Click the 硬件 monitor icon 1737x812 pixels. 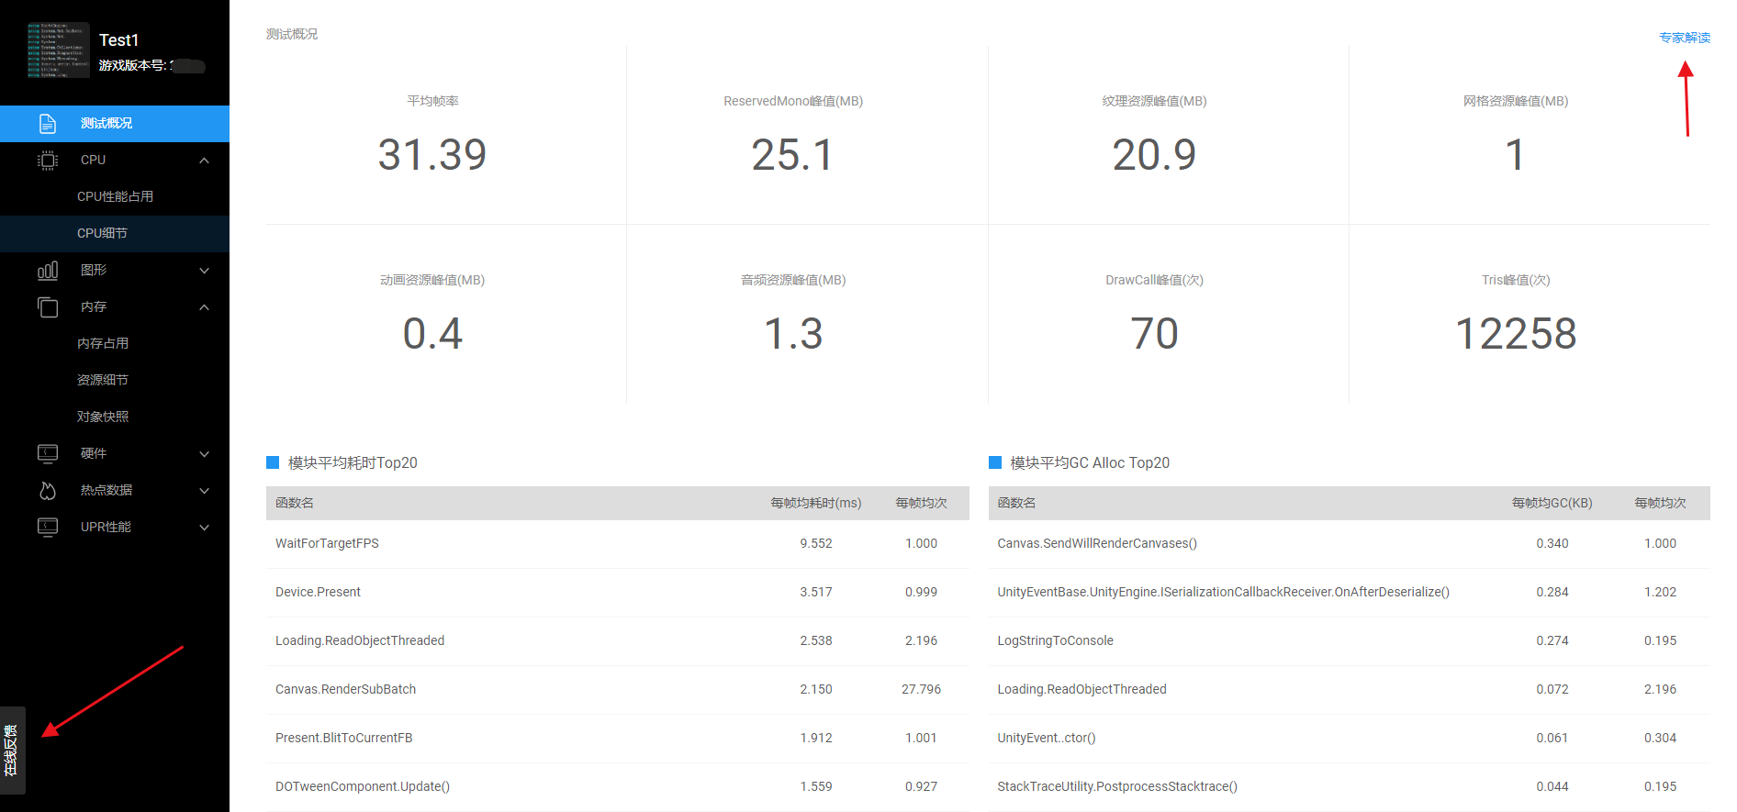48,453
